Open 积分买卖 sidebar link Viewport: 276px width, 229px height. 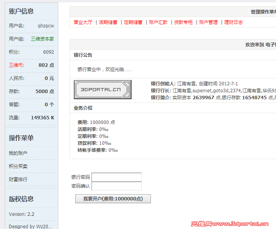click(x=18, y=166)
